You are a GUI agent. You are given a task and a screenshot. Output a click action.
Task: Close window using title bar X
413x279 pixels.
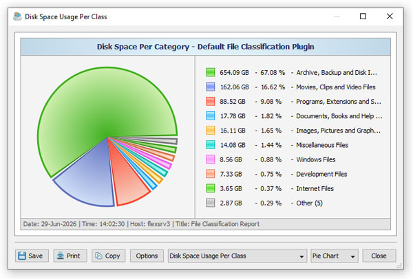[x=390, y=16]
